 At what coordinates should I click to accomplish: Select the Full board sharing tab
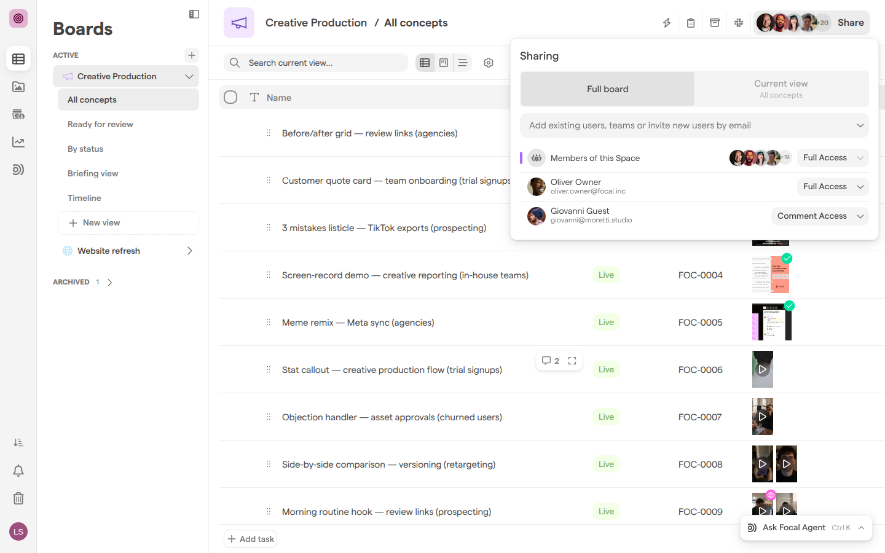pos(608,89)
